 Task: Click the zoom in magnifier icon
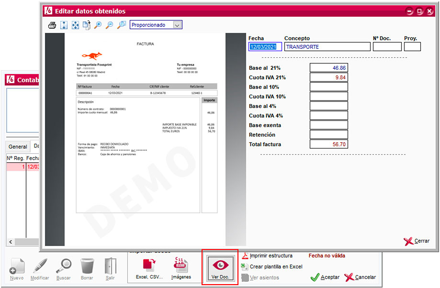pyautogui.click(x=98, y=25)
